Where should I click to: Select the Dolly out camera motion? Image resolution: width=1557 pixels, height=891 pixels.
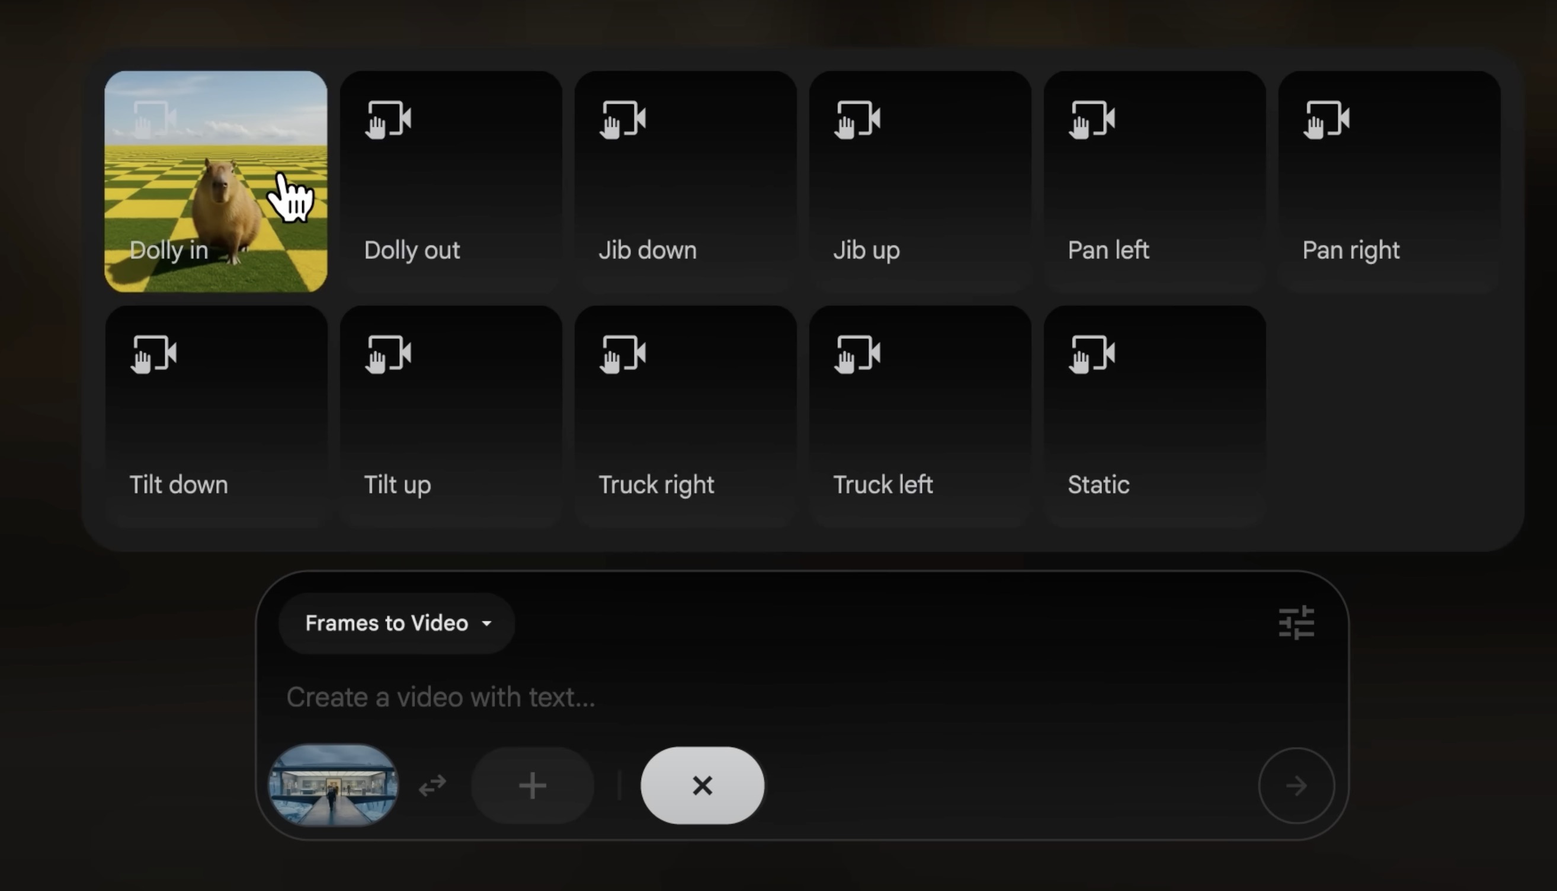pos(450,182)
